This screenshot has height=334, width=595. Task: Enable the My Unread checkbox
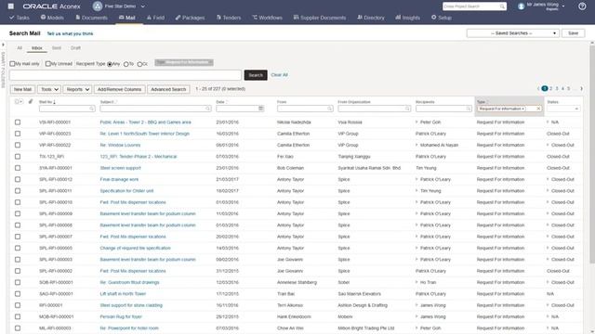[x=47, y=64]
